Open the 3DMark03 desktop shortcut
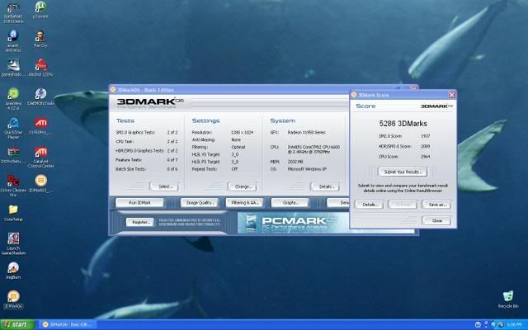This screenshot has width=528, height=330. click(40, 184)
